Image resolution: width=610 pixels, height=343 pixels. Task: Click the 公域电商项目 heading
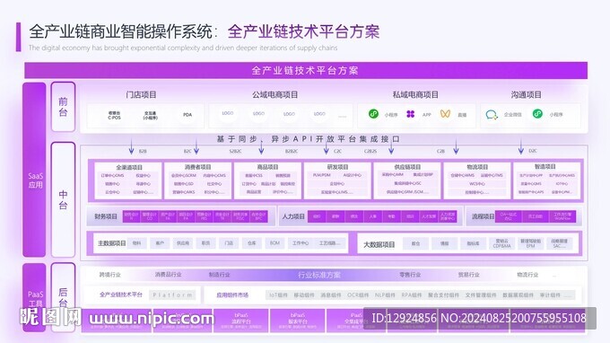coord(275,94)
